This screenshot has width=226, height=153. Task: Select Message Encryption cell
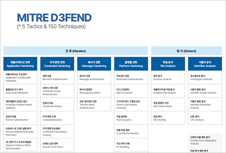94,91
